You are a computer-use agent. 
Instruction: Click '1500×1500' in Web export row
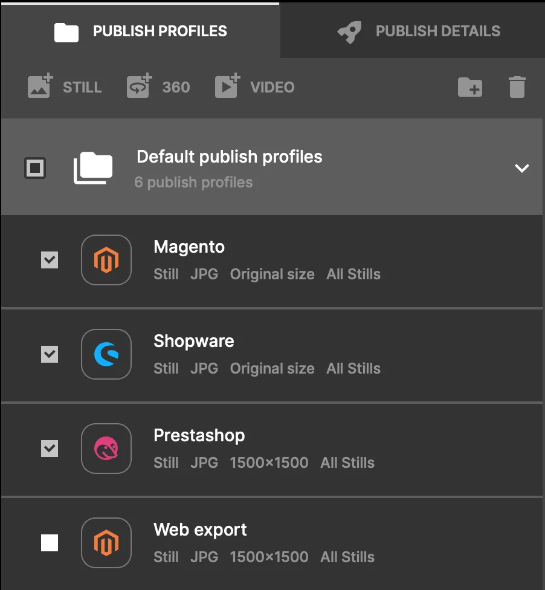click(269, 557)
